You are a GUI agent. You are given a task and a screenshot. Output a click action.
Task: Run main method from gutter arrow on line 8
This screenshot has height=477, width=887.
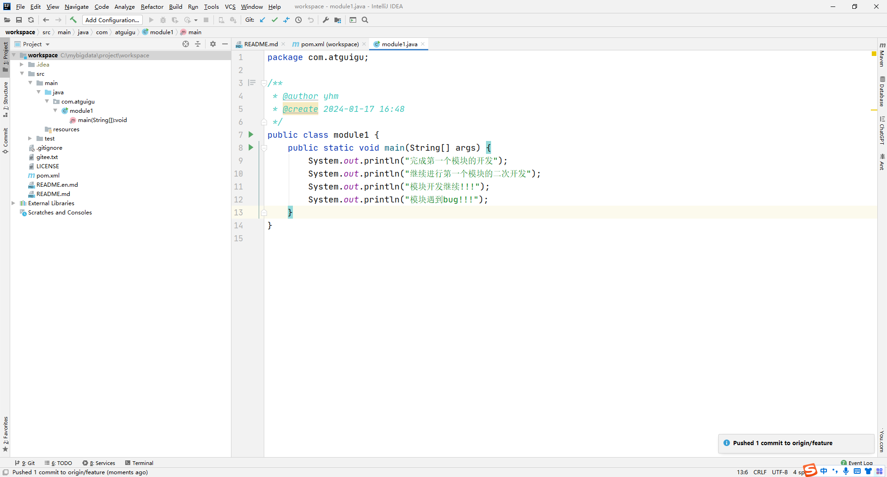[251, 147]
